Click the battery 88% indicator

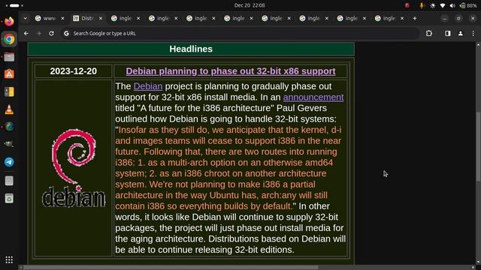tap(468, 5)
